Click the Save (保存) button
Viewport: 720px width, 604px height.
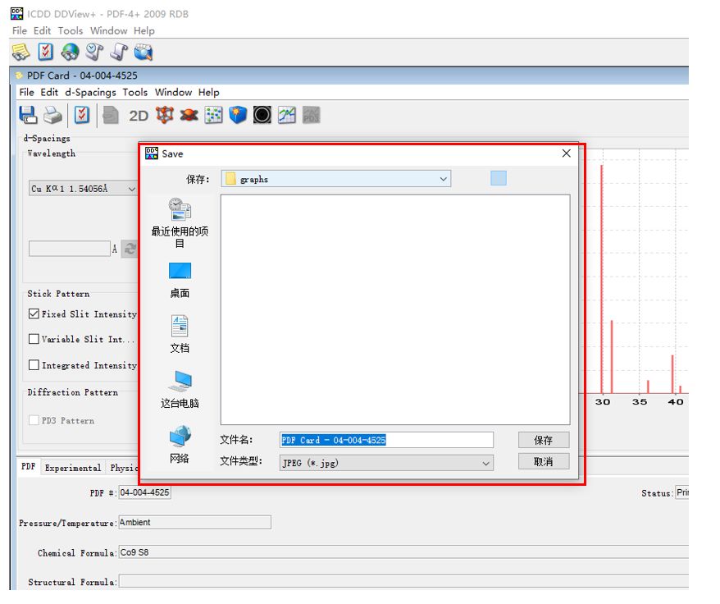coord(544,441)
